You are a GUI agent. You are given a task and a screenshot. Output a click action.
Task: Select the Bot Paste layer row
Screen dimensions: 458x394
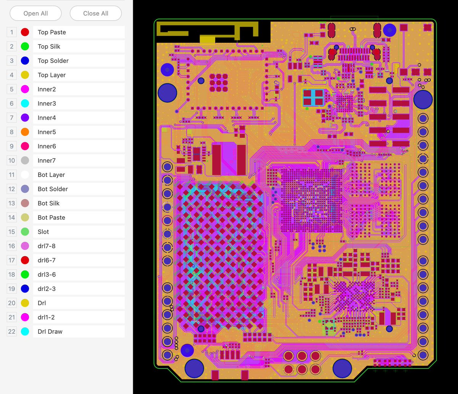tap(79, 217)
